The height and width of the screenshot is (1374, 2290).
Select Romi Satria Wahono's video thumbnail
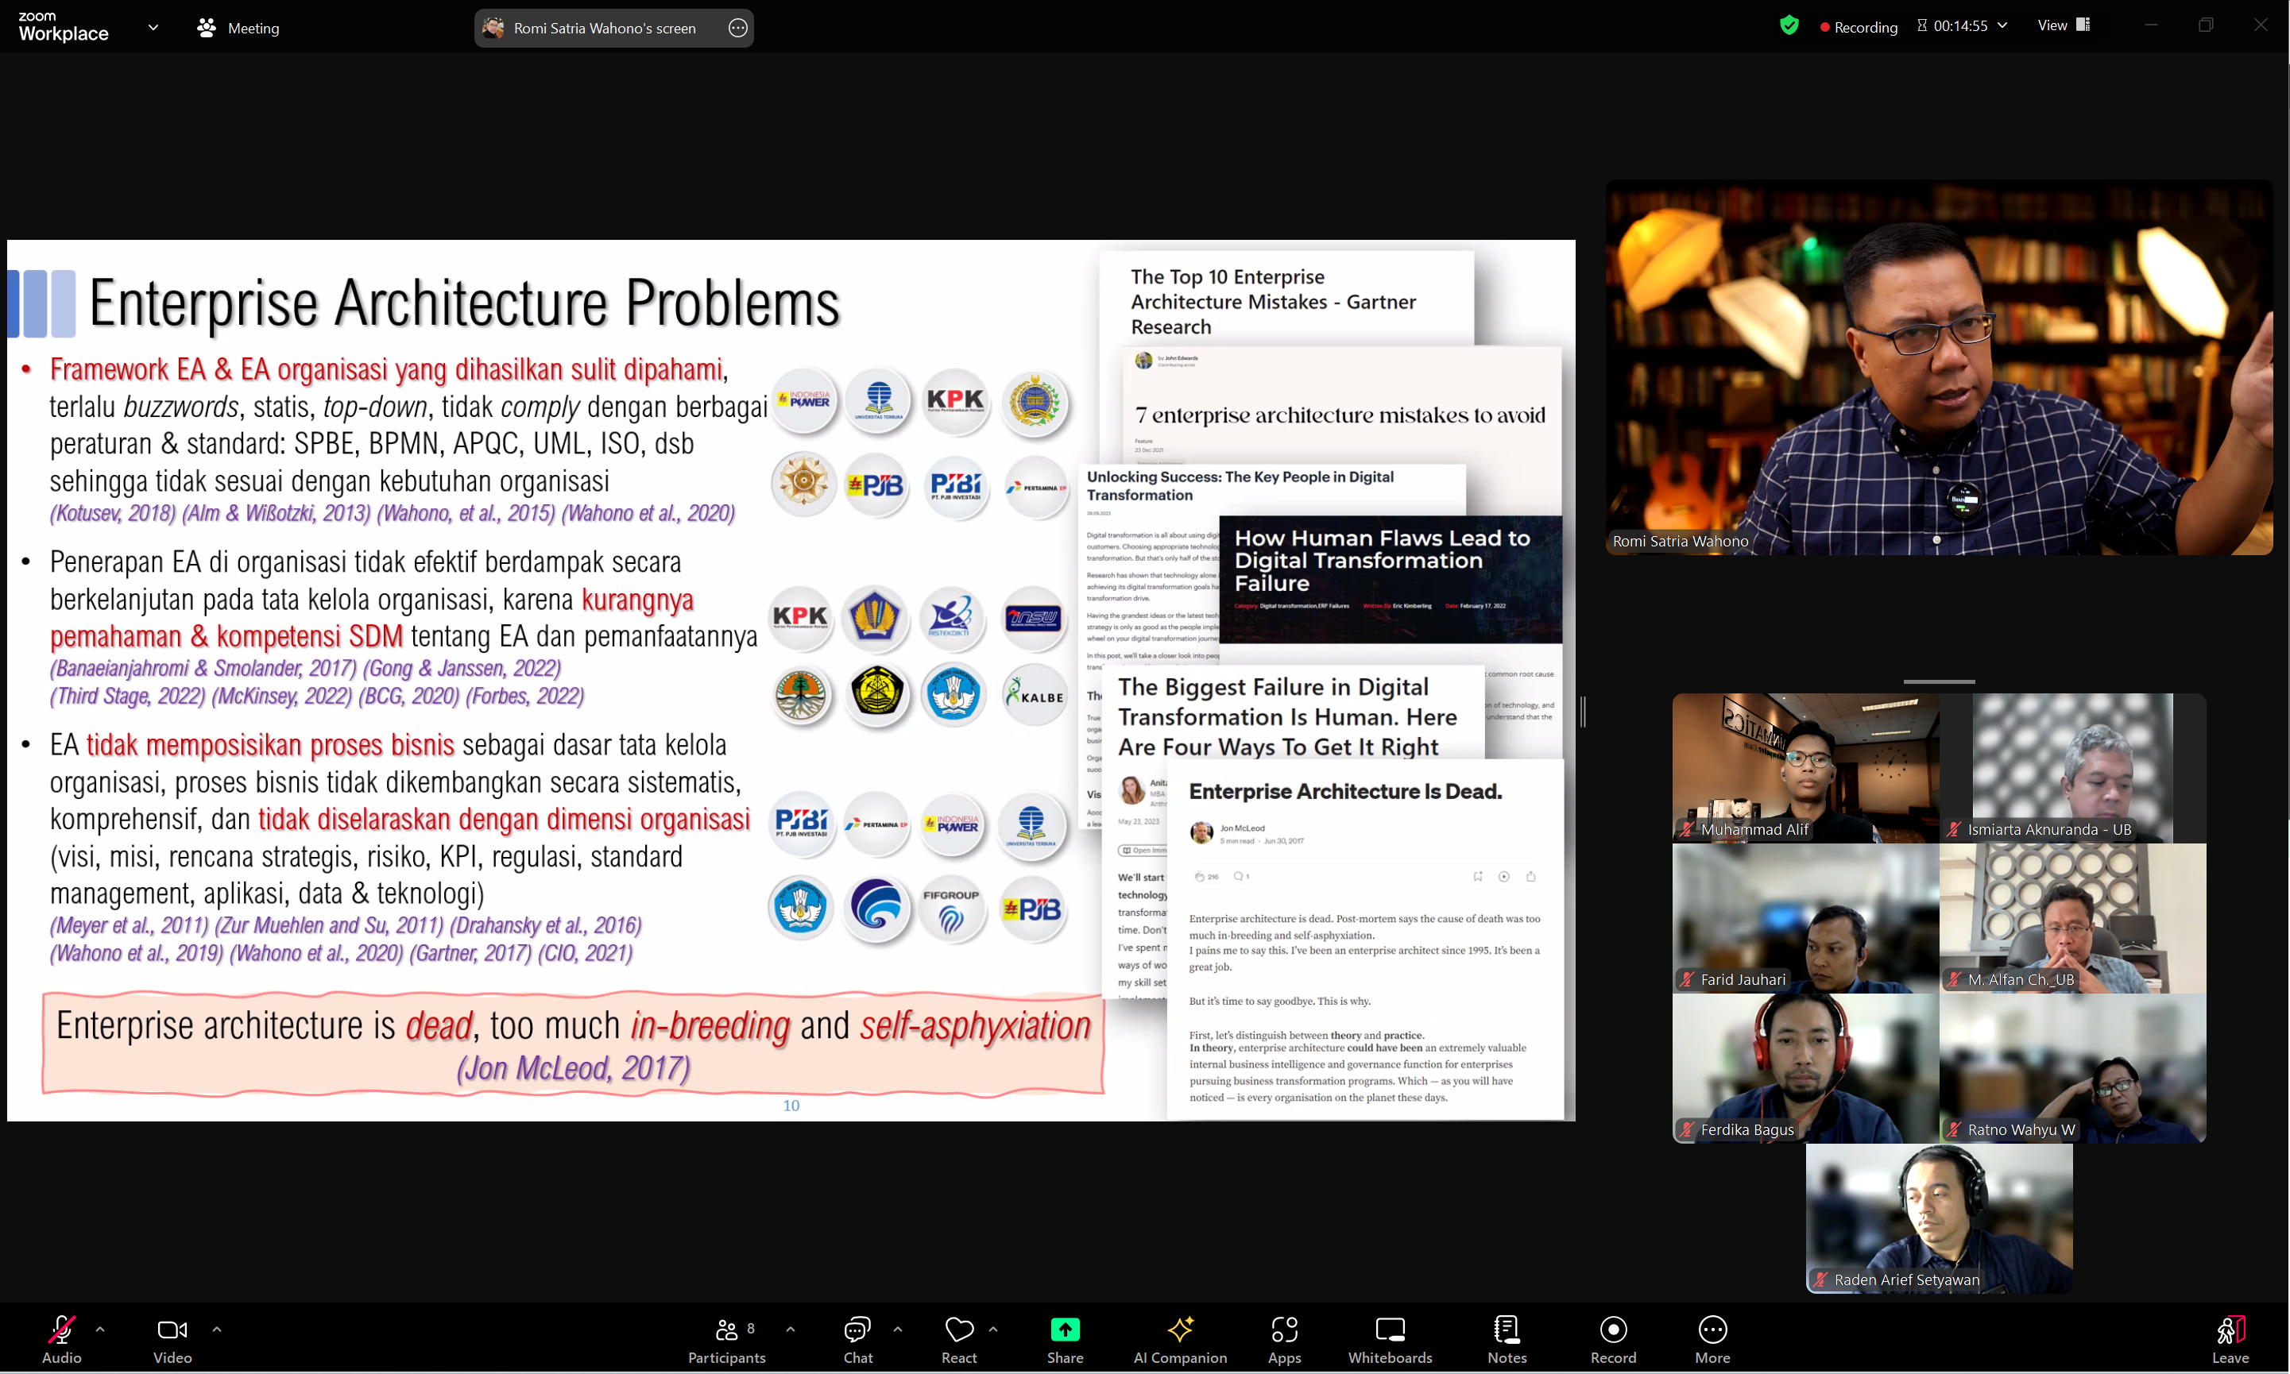(x=1938, y=368)
